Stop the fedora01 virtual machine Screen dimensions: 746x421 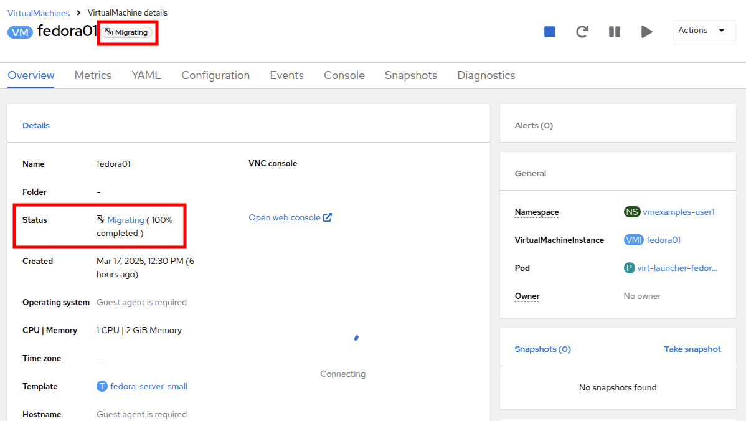(x=549, y=31)
